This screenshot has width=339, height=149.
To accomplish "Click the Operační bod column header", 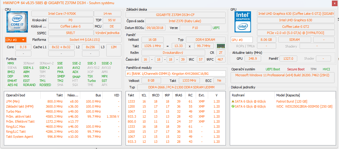I will click(x=22, y=95).
